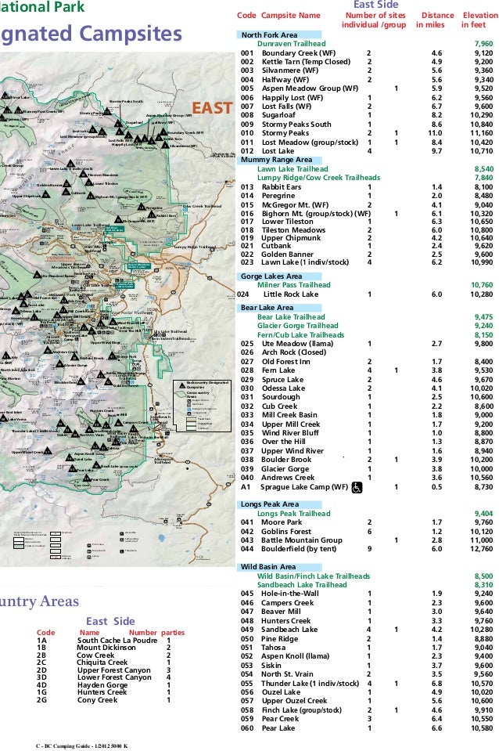Click the Aspen Meadow Group (WF) row
This screenshot has height=751, width=499.
367,88
